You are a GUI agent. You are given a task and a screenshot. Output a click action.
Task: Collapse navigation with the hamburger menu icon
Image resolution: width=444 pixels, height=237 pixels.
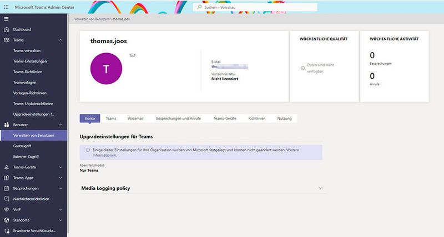click(6, 19)
